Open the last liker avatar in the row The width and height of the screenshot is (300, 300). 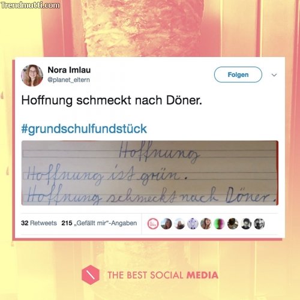[259, 224]
